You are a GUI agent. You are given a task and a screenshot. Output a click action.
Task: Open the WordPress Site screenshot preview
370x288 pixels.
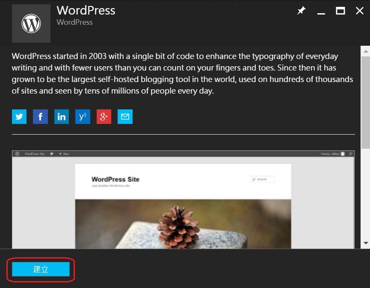coord(183,200)
